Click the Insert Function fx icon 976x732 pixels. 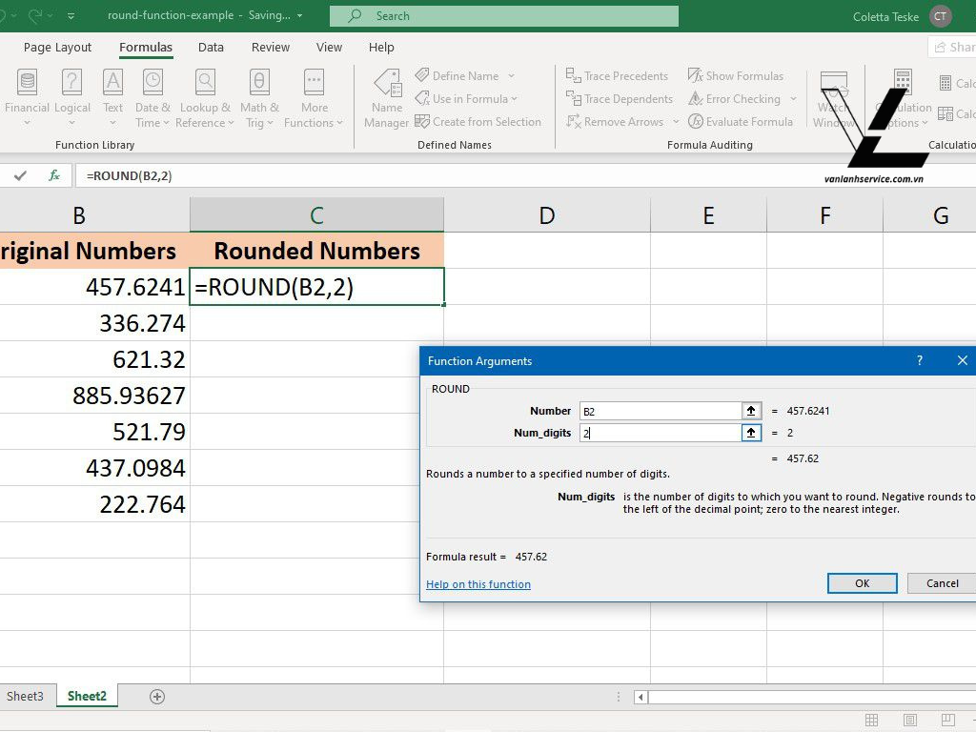tap(53, 175)
